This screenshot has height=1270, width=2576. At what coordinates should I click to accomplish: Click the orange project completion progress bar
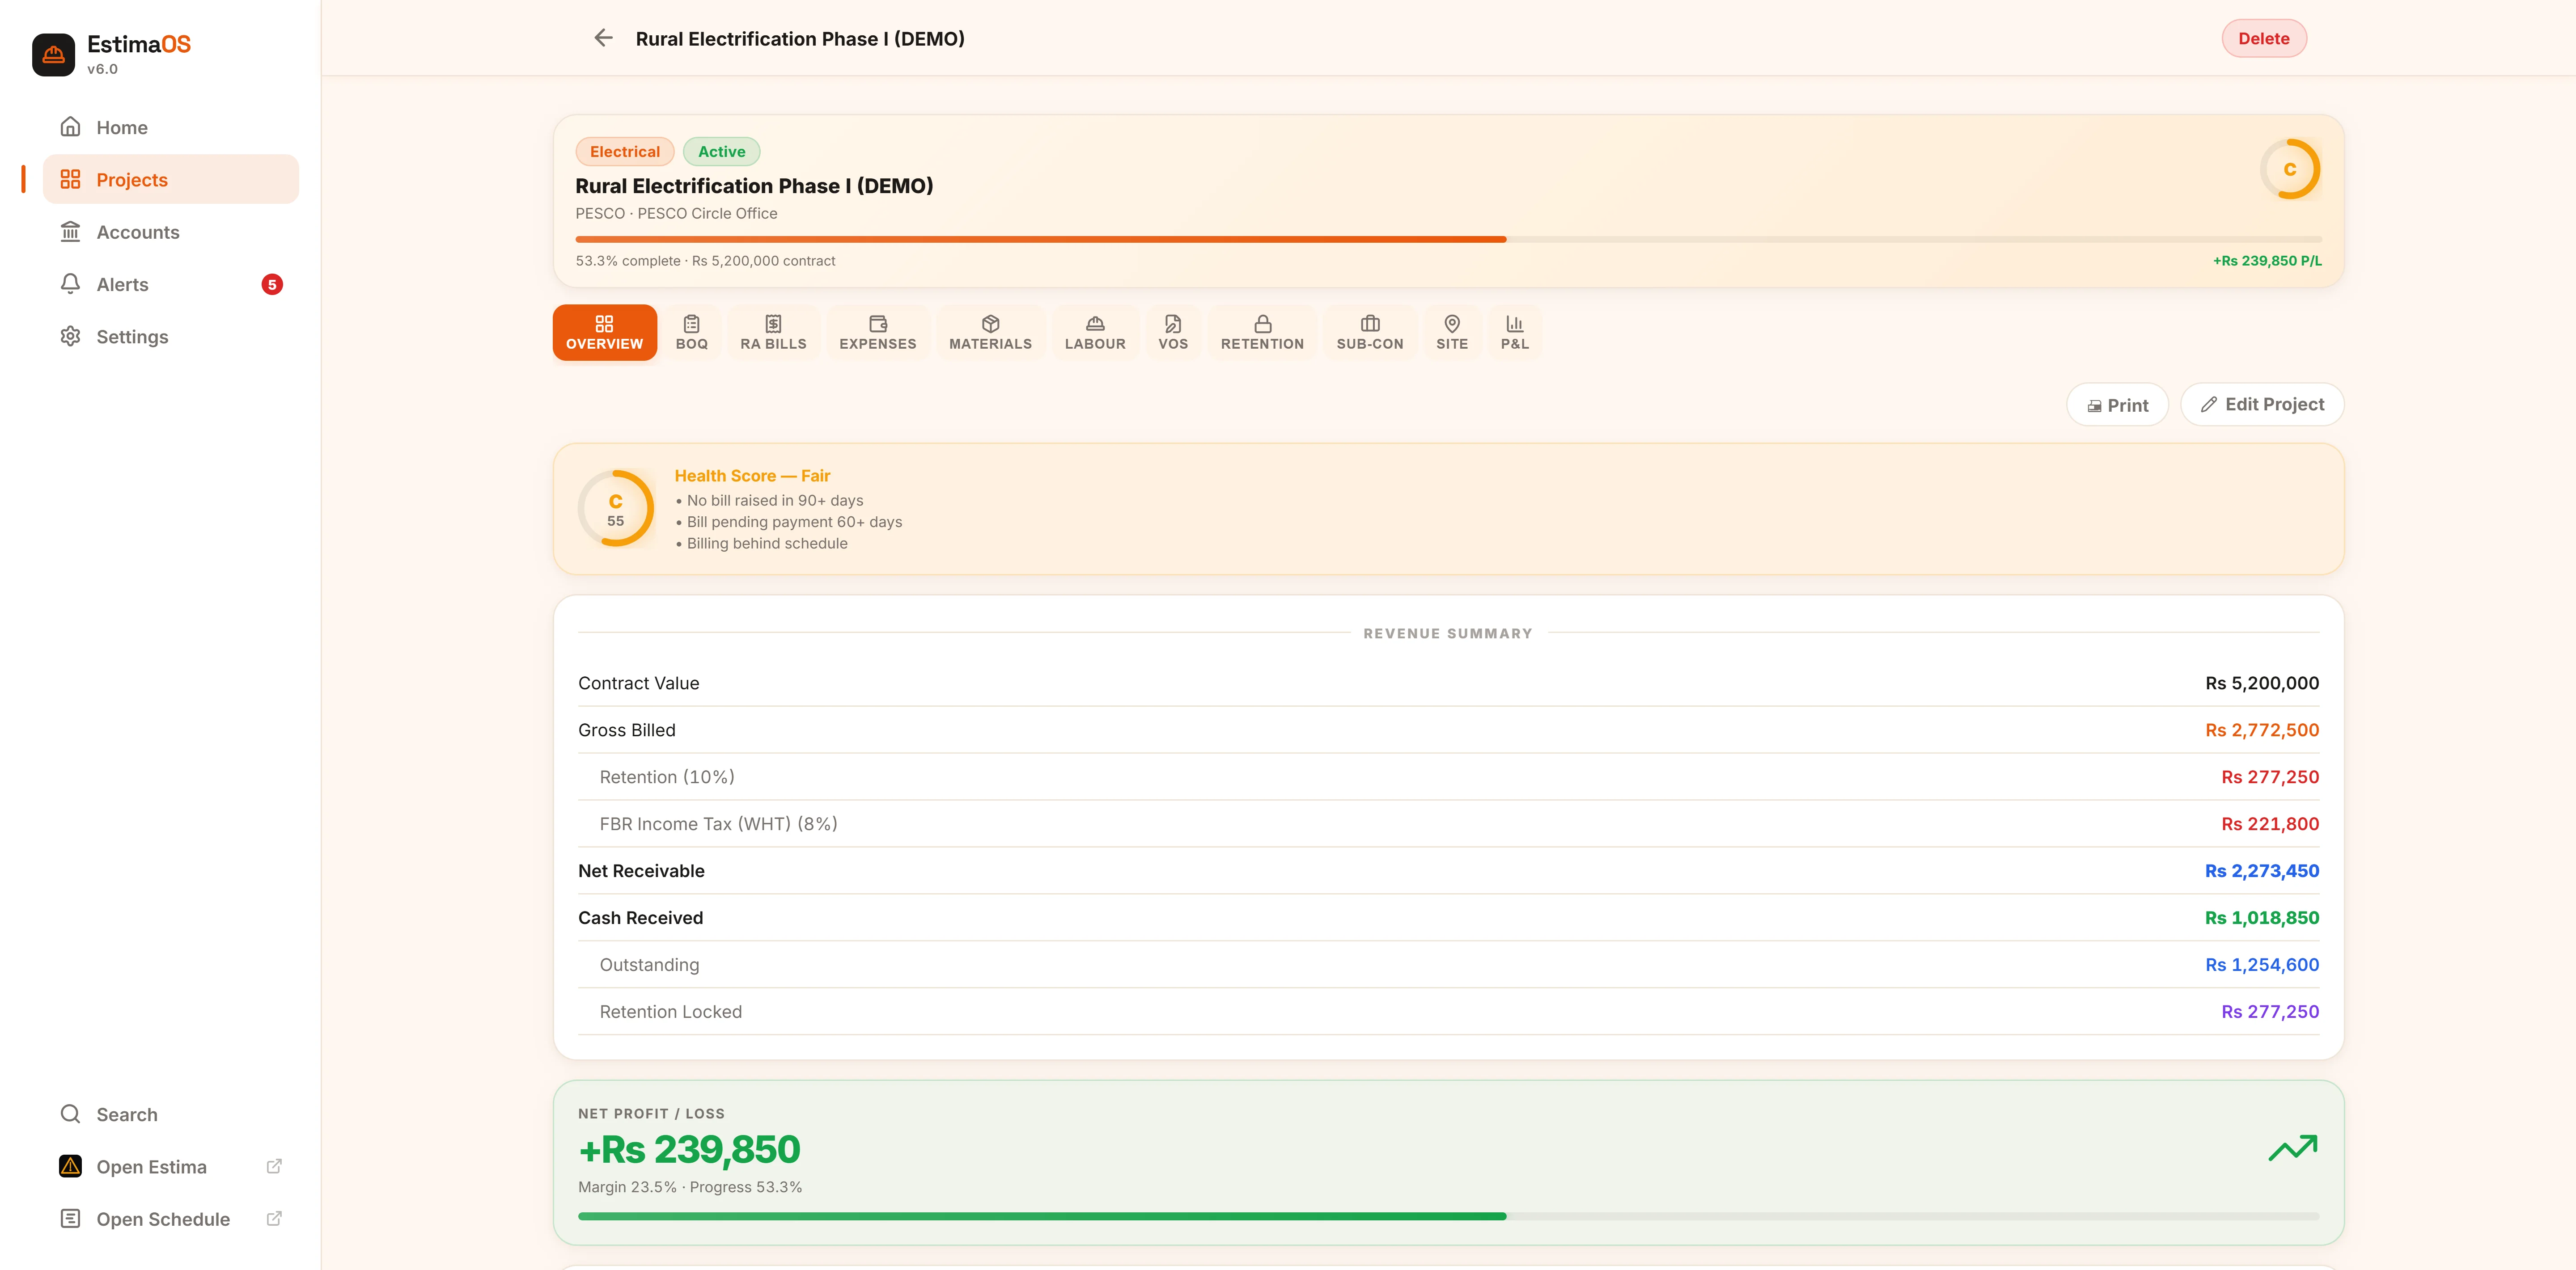[x=1448, y=240]
